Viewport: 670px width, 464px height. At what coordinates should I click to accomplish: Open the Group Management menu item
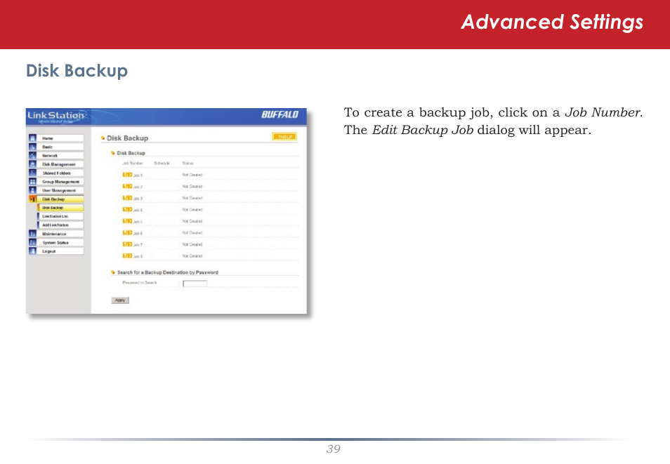coord(60,182)
